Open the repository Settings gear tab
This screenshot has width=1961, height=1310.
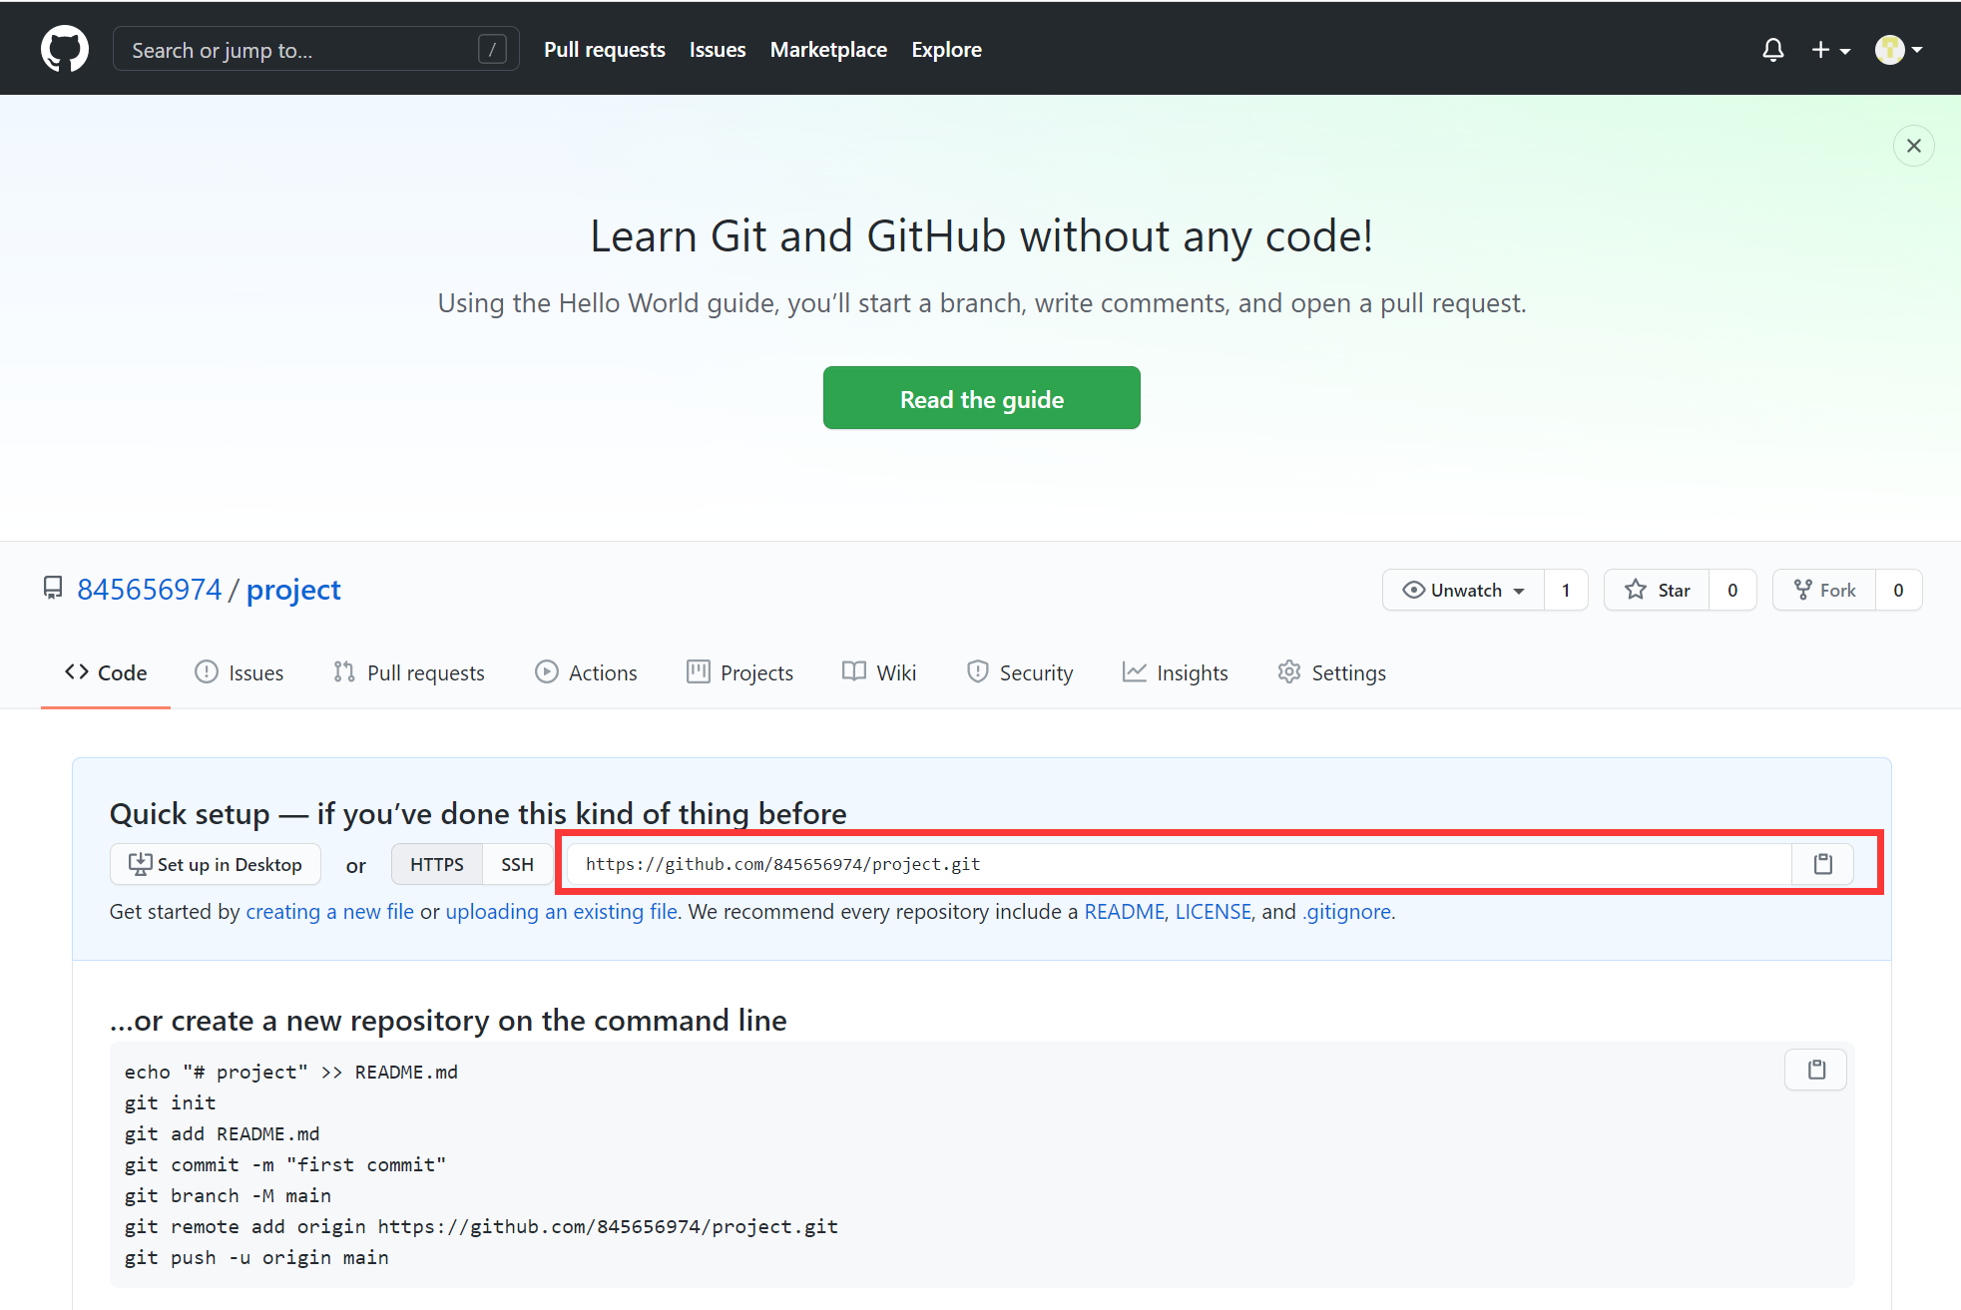1331,672
